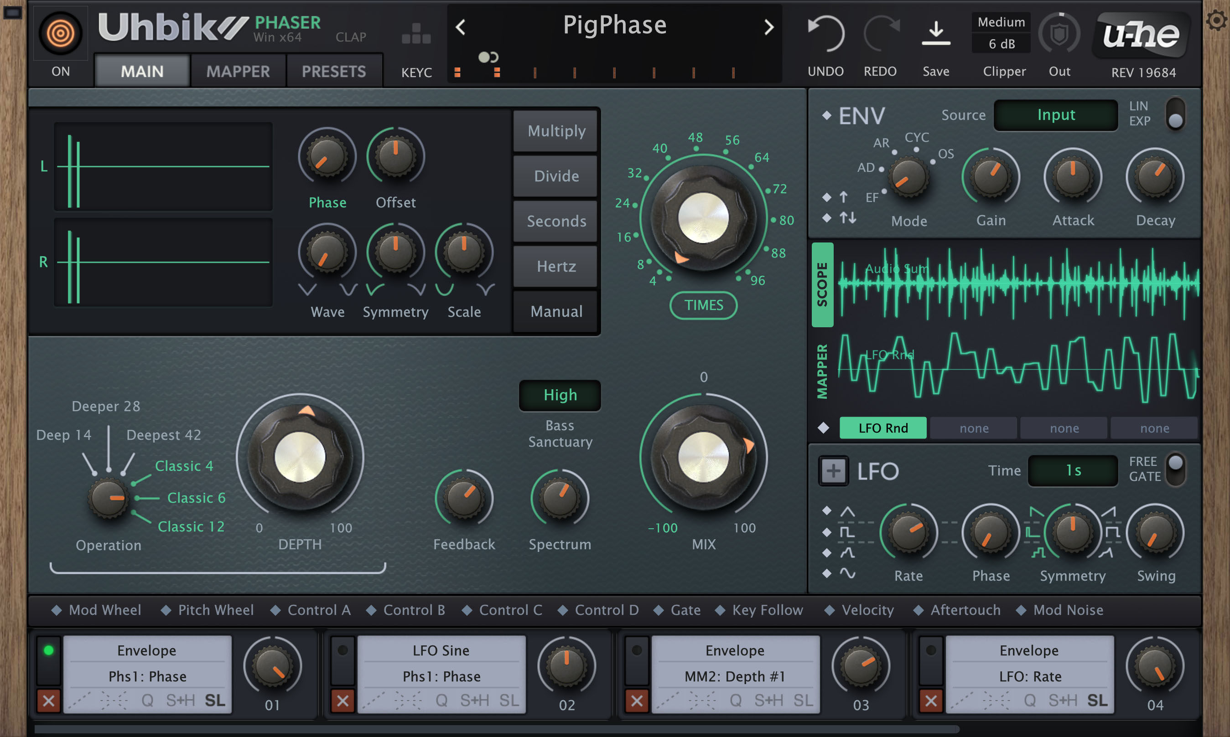Click the UNDO arrow icon
The height and width of the screenshot is (737, 1230).
(825, 33)
